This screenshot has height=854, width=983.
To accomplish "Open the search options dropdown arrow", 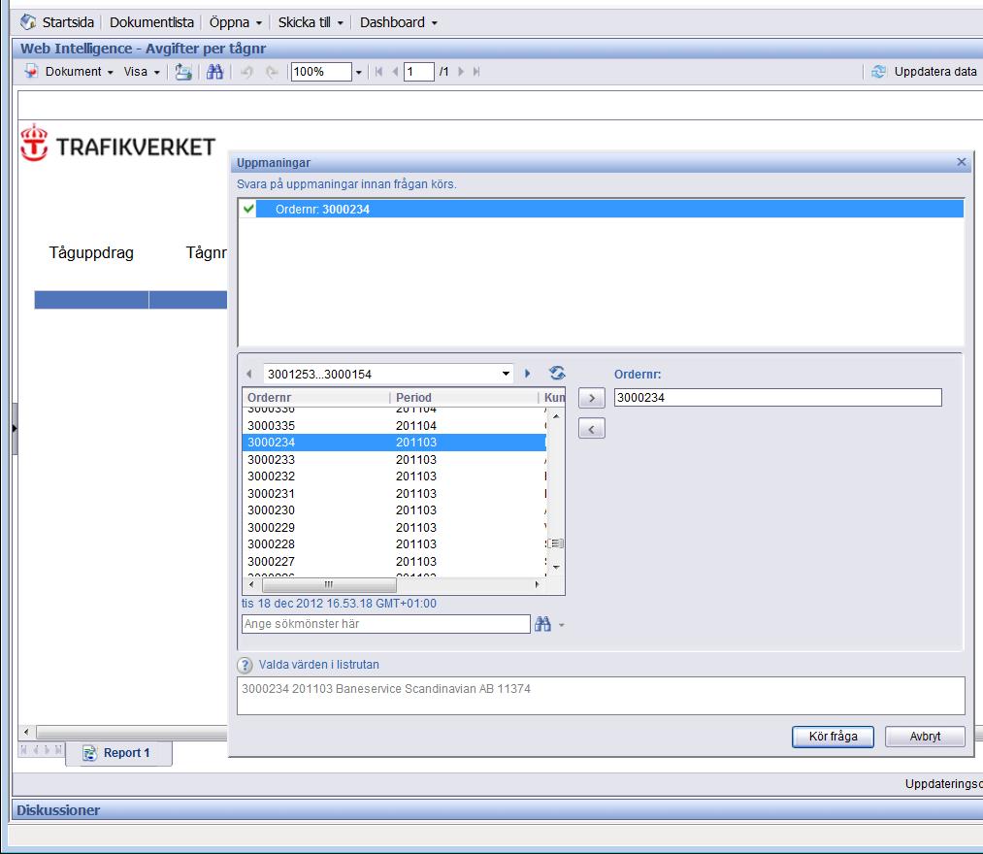I will coord(561,625).
